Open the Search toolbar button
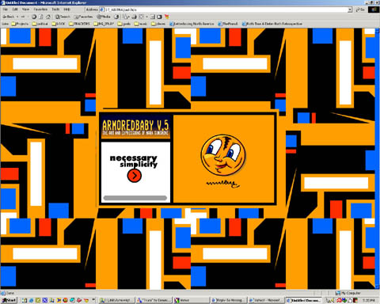380x304 pixels. coord(63,17)
